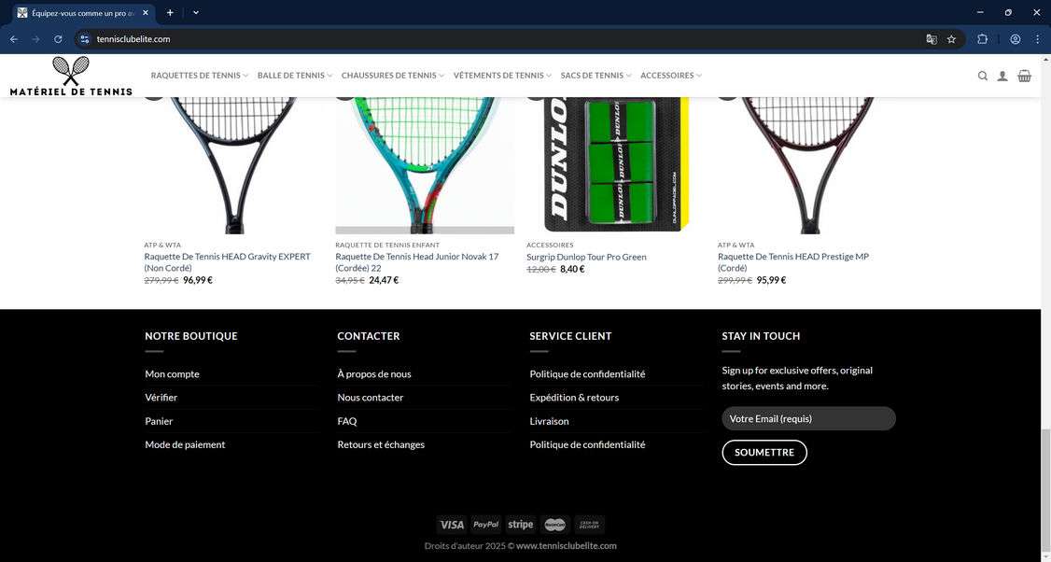Click the SOUMETTRE button
The width and height of the screenshot is (1051, 562).
tap(764, 453)
